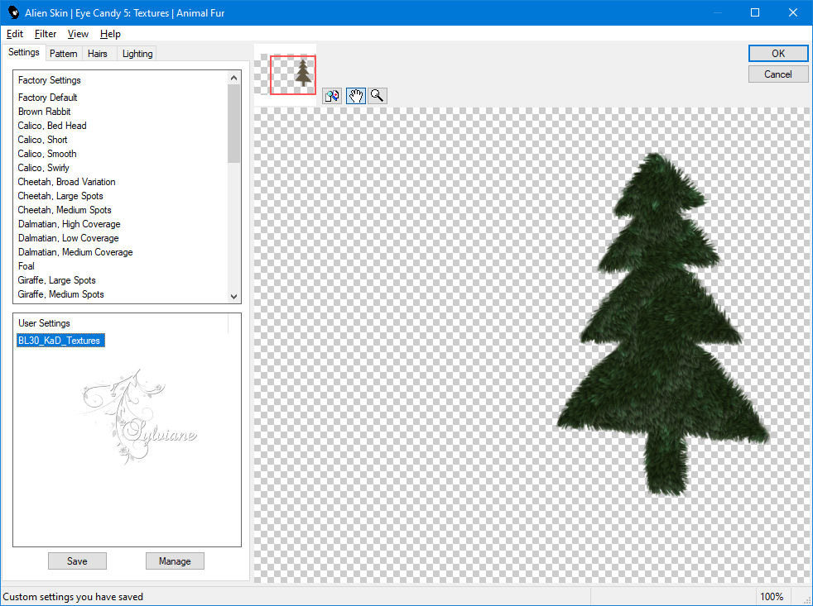Select the Calico, Short preset
The width and height of the screenshot is (813, 606).
pos(42,140)
